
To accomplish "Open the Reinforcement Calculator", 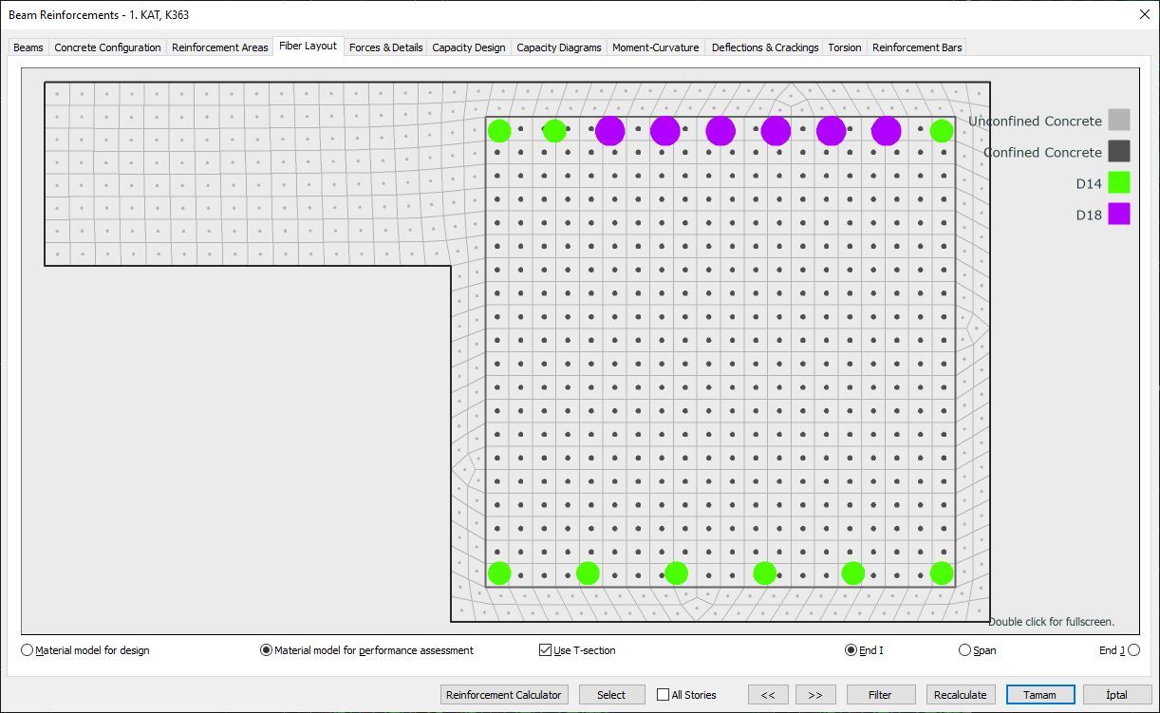I will point(504,694).
